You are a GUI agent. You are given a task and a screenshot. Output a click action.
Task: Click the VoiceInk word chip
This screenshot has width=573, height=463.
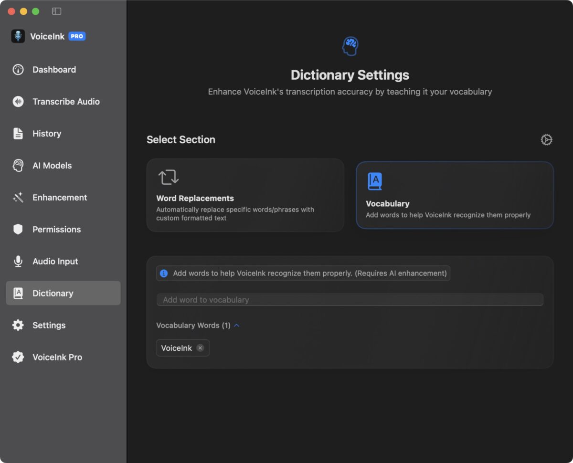[x=182, y=348]
